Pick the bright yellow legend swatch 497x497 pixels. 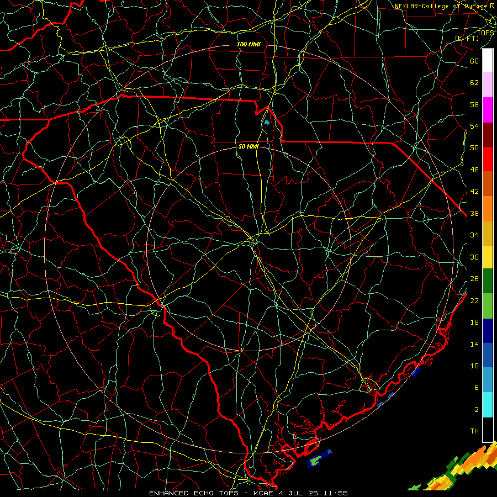click(488, 257)
